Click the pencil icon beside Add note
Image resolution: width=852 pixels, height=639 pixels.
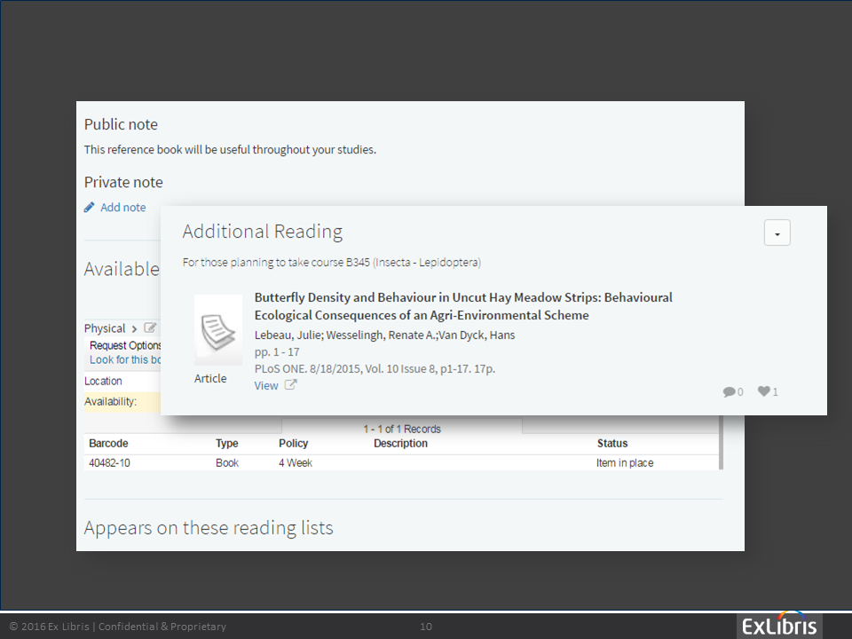pos(89,208)
